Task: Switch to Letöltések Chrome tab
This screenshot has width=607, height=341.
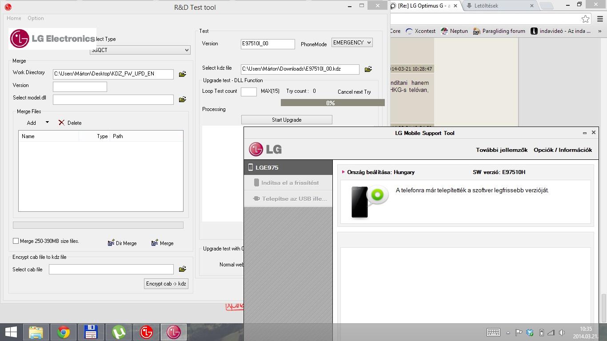Action: coord(500,6)
